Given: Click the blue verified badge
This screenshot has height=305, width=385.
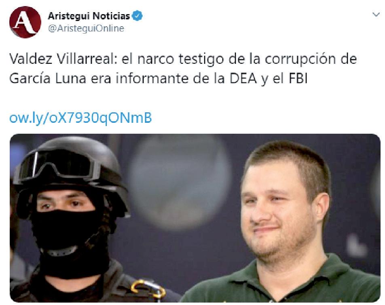Looking at the screenshot, I should (x=137, y=16).
